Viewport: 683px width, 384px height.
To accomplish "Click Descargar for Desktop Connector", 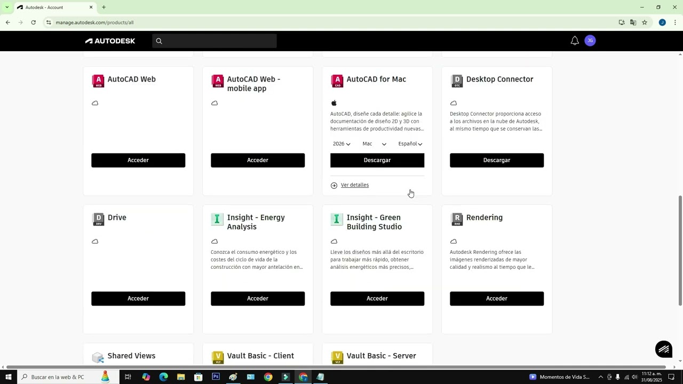I will pos(497,161).
